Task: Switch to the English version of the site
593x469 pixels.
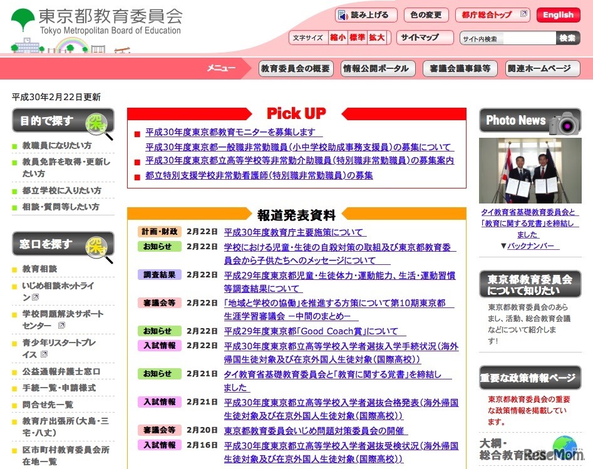Action: [558, 14]
